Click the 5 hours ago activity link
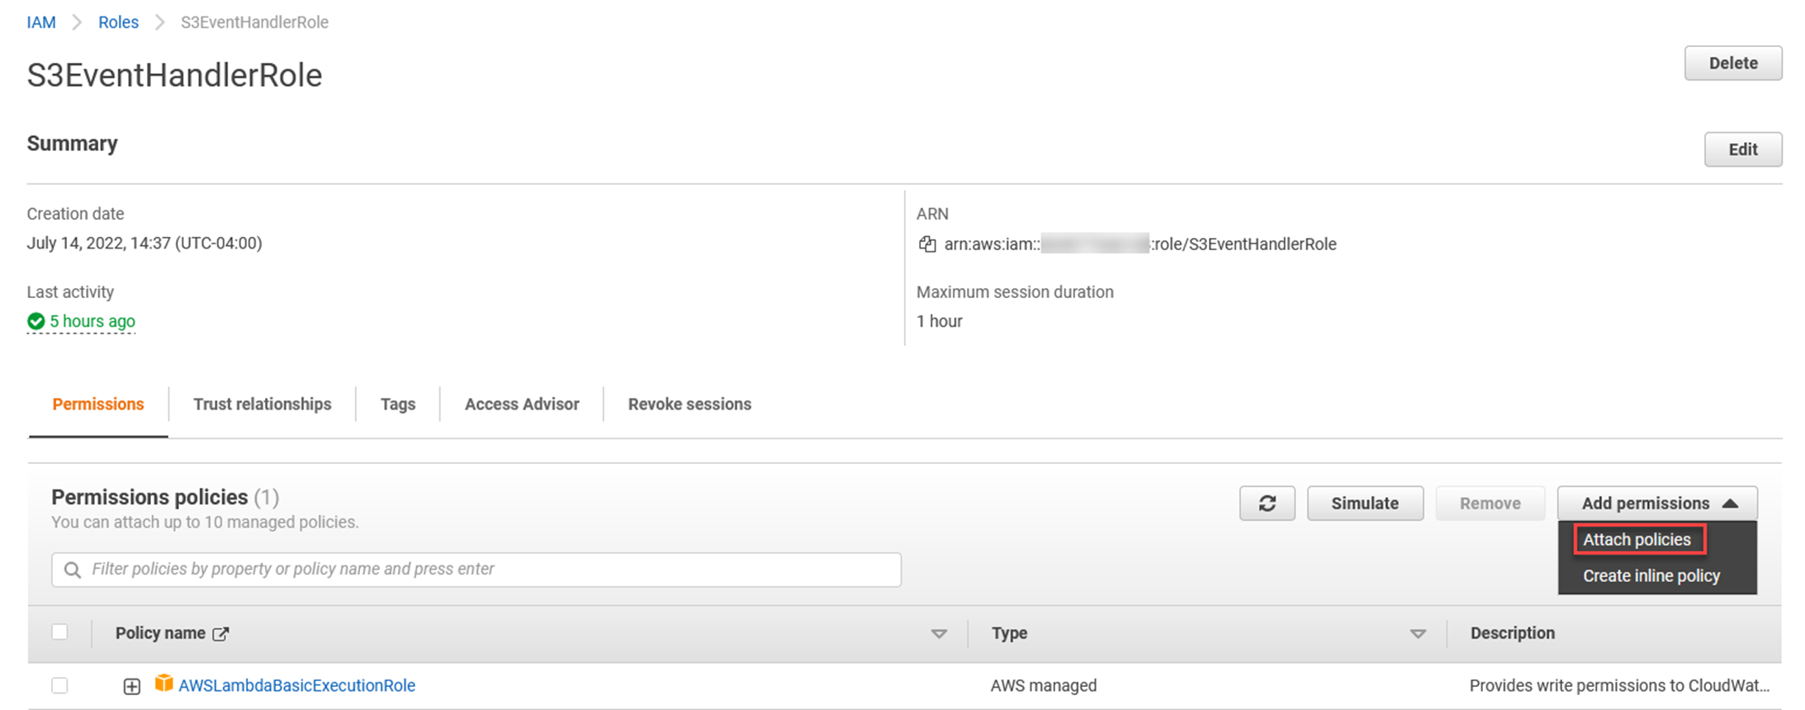 click(92, 321)
